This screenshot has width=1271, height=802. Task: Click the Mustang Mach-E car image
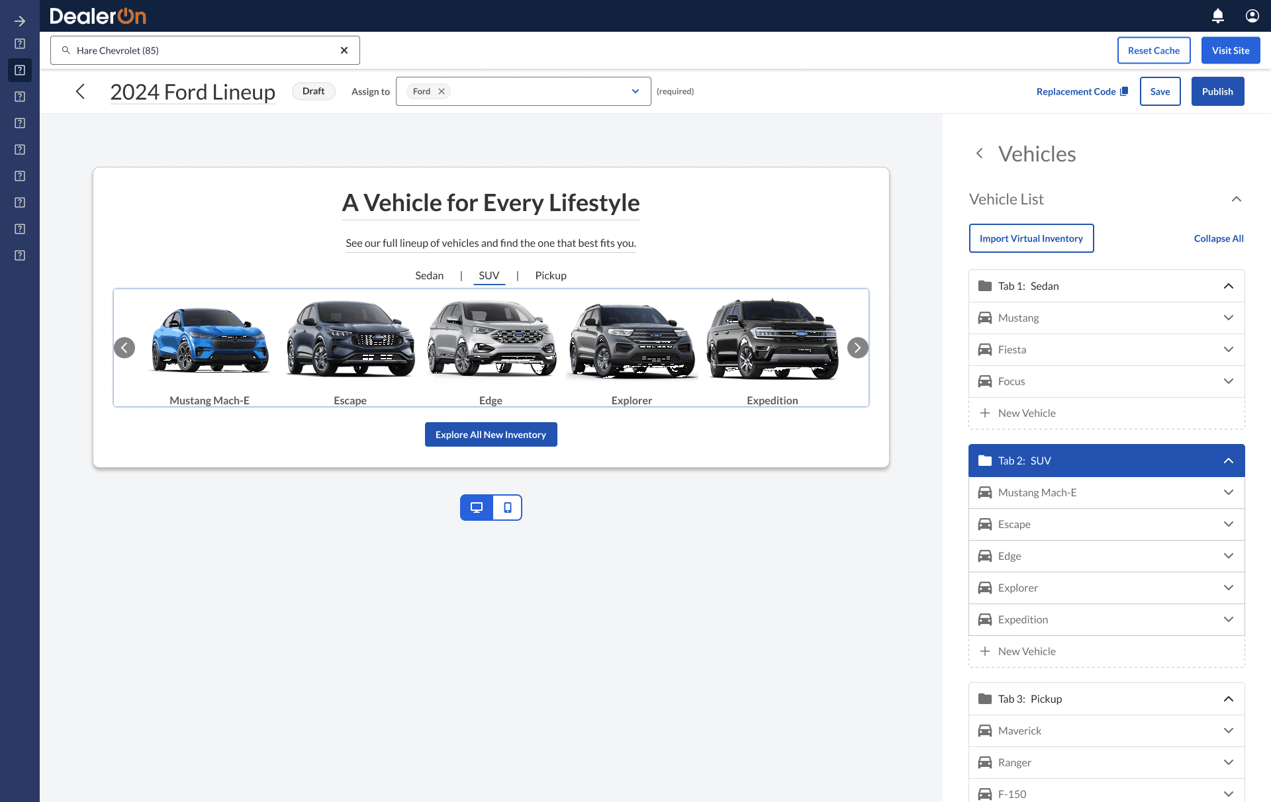(210, 340)
